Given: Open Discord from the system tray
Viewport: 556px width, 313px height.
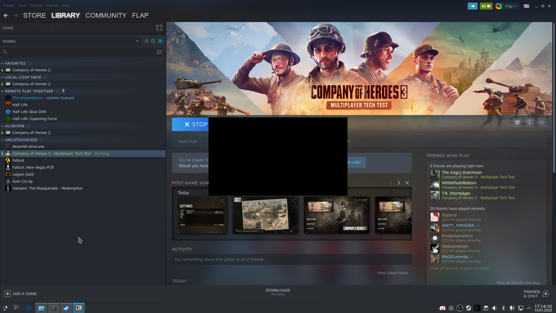Looking at the screenshot, I should [x=443, y=308].
